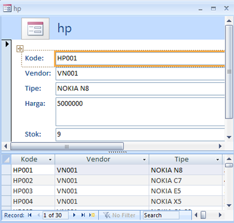Screen dimensions: 234x223
Task: Click the hp form logo icon
Action: coord(35,29)
